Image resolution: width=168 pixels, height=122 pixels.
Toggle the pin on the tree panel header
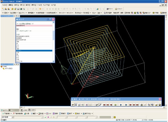coord(16,64)
